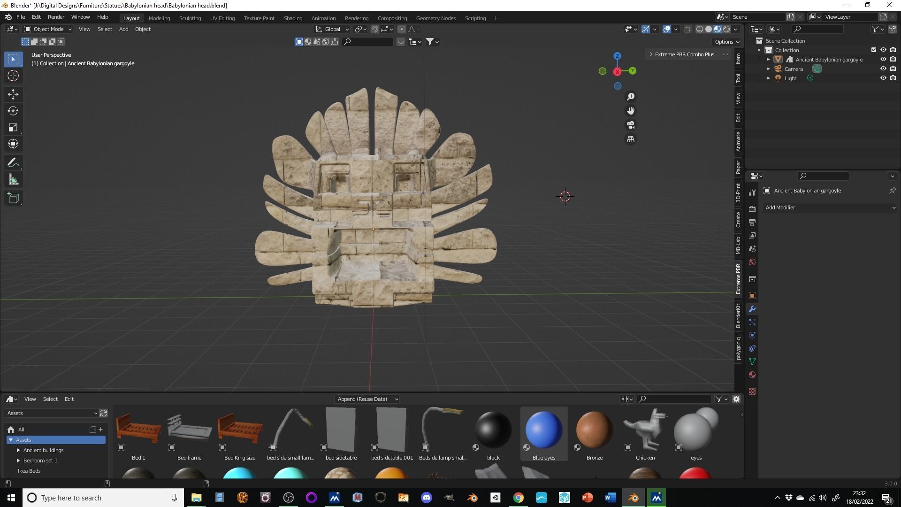Image resolution: width=901 pixels, height=507 pixels.
Task: Click the zoom magnifier viewport icon
Action: (631, 96)
